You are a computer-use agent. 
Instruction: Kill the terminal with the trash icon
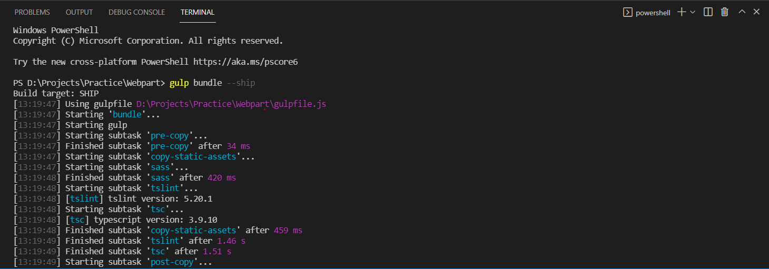pos(725,12)
